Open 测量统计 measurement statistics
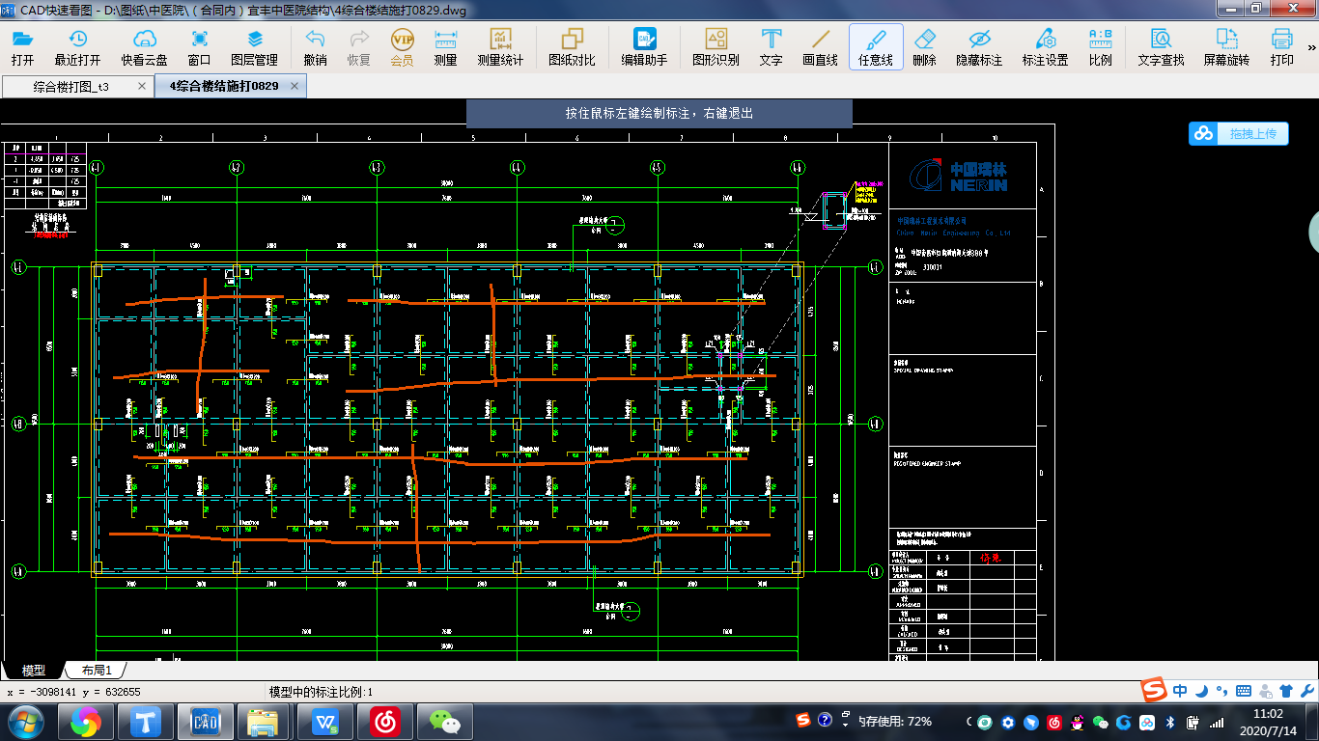 point(500,47)
